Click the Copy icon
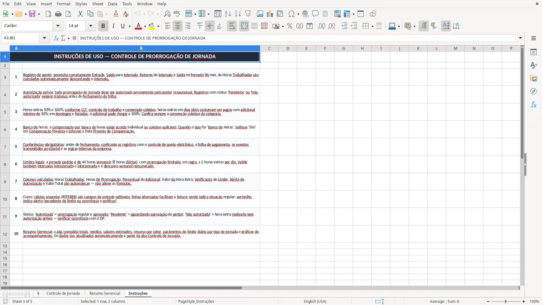Image resolution: width=542 pixels, height=305 pixels. click(x=90, y=14)
